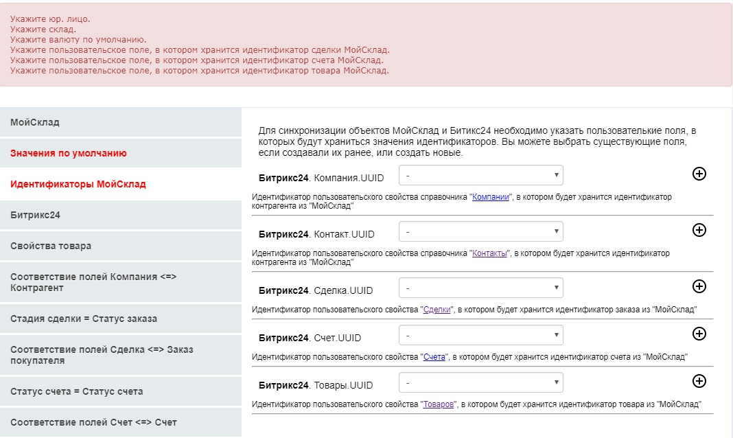Screen dimensions: 733x438
Task: Open the Сделка.UUID dropdown list
Action: point(480,288)
